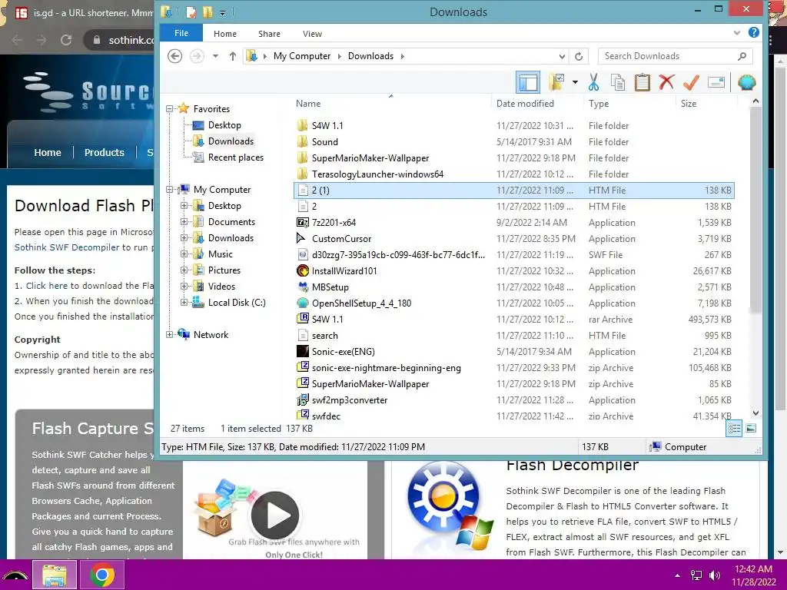Open File Explorer from the taskbar
This screenshot has width=787, height=590.
coord(55,575)
